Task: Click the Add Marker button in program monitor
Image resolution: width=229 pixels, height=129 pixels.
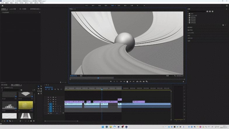Action: point(111,82)
